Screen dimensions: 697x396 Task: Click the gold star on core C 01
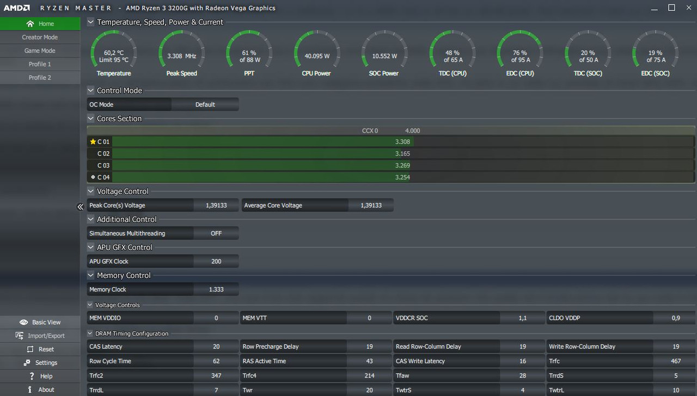coord(93,141)
